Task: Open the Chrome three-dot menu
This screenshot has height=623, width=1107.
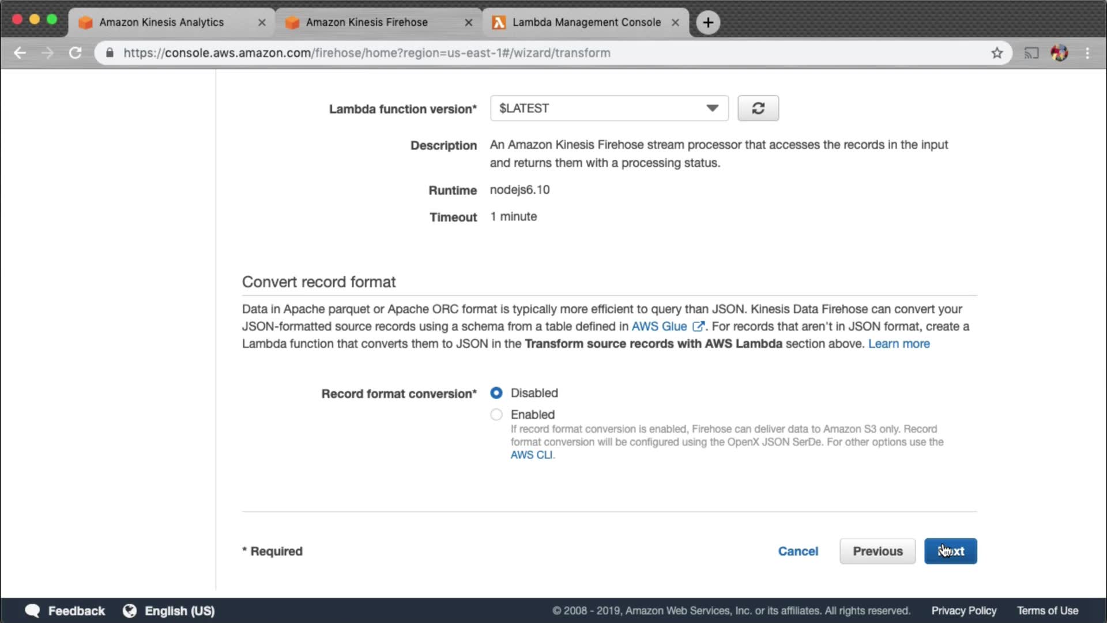Action: click(1087, 53)
